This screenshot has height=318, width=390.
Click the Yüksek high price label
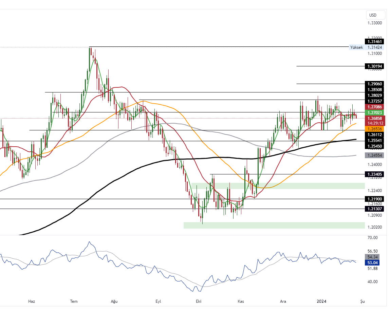[356, 47]
